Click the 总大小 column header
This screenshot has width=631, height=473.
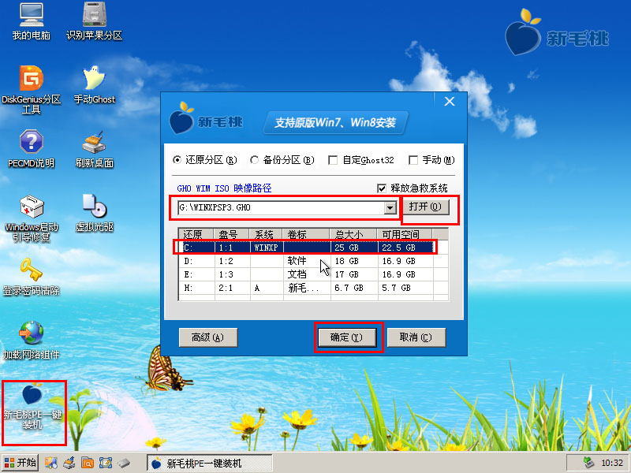pos(353,234)
